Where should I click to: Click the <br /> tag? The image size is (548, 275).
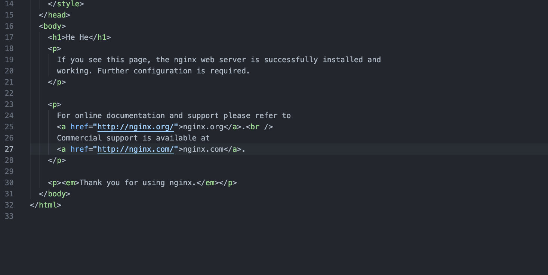click(x=259, y=127)
